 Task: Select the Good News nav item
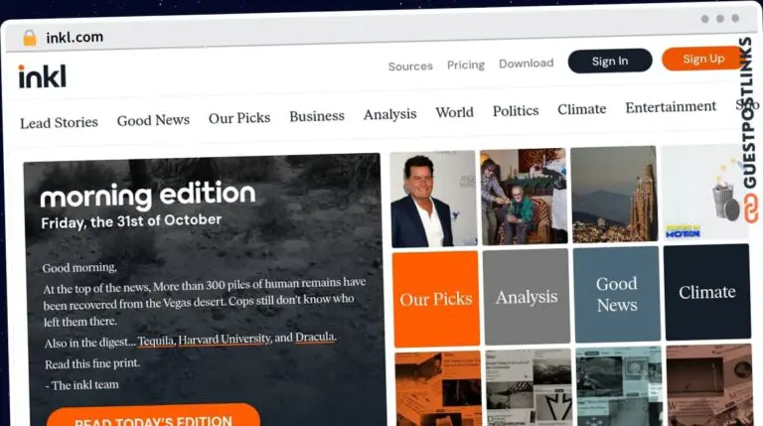(x=153, y=120)
